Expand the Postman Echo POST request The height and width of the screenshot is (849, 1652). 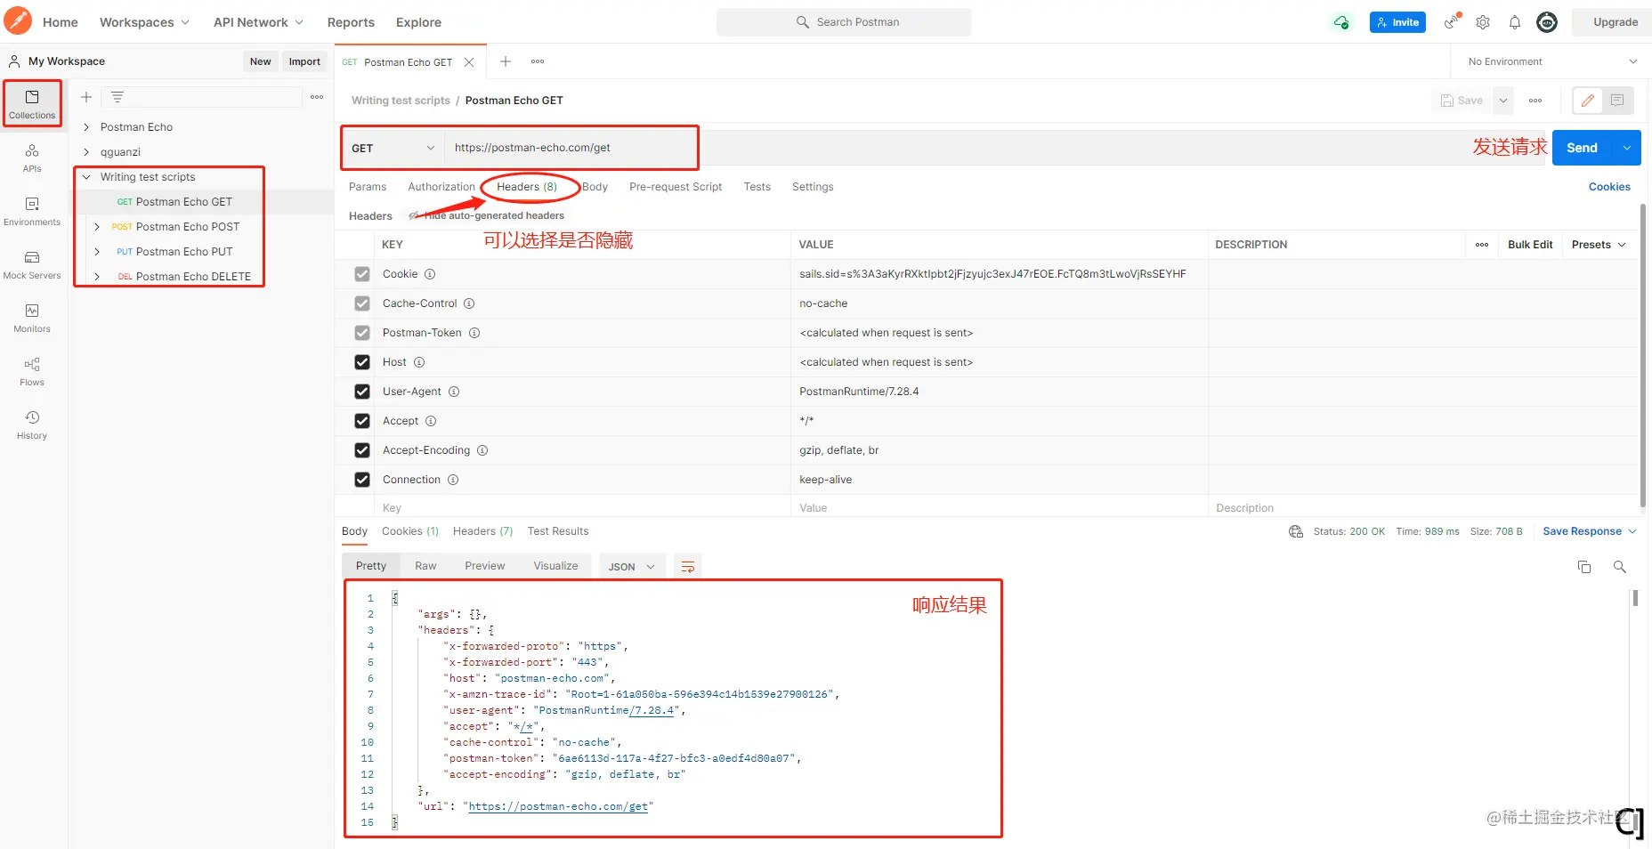[97, 227]
